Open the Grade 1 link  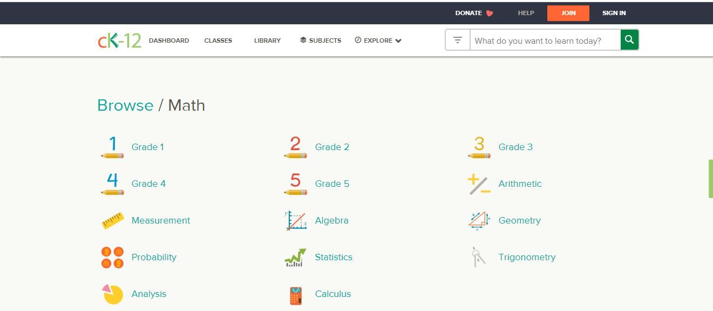tap(148, 147)
